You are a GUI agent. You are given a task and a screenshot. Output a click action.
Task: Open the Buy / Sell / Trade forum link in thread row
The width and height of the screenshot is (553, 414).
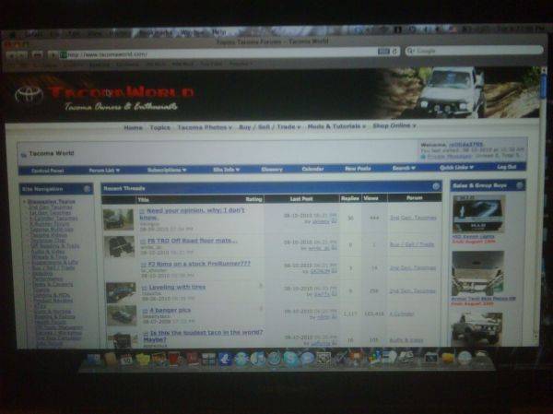412,244
